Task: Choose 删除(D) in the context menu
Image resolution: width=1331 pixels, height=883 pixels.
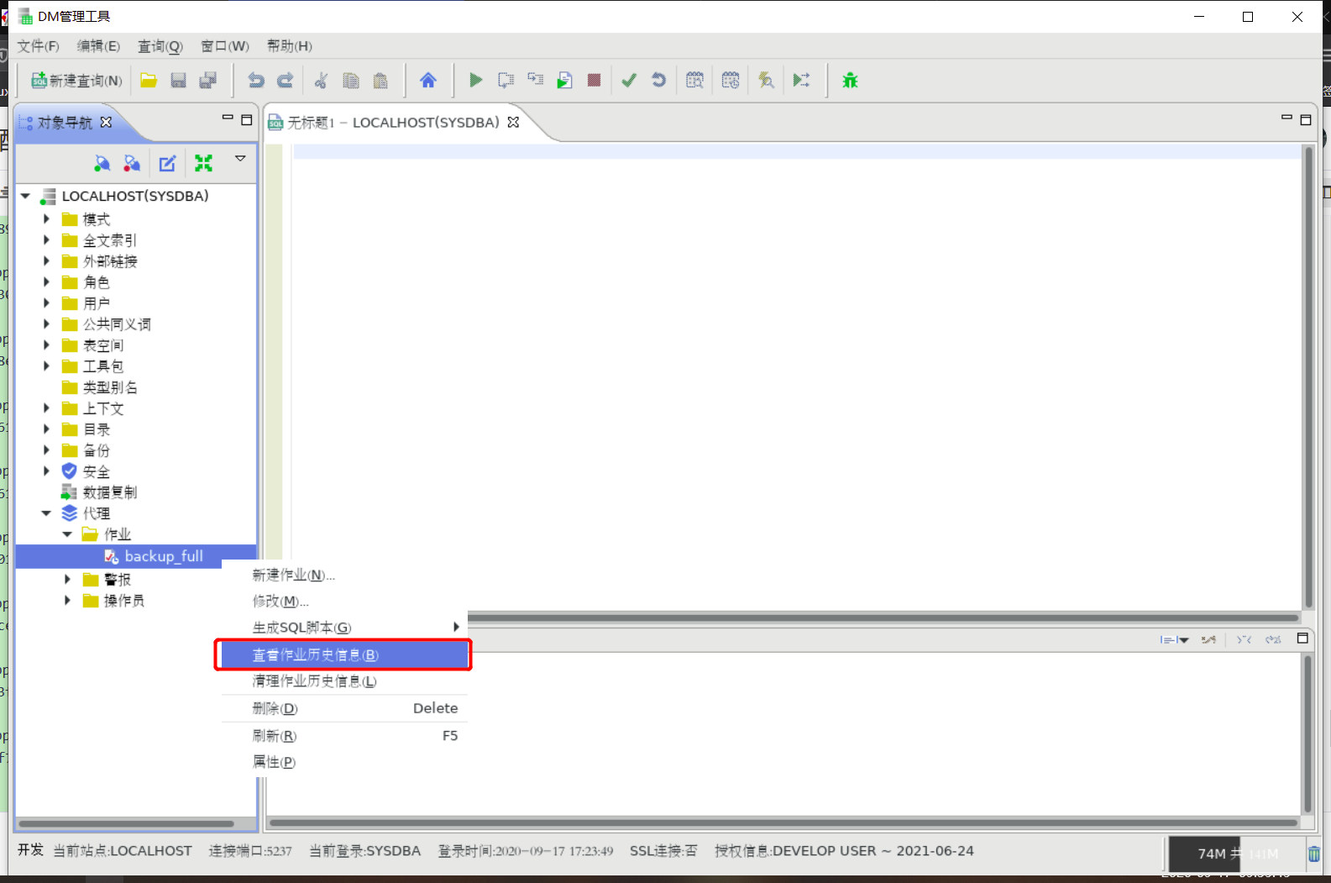Action: coord(275,708)
